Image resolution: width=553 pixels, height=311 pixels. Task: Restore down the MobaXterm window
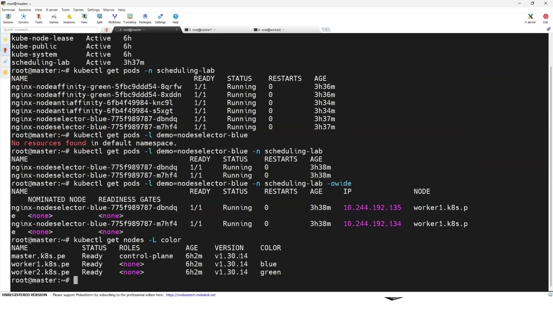pyautogui.click(x=532, y=3)
